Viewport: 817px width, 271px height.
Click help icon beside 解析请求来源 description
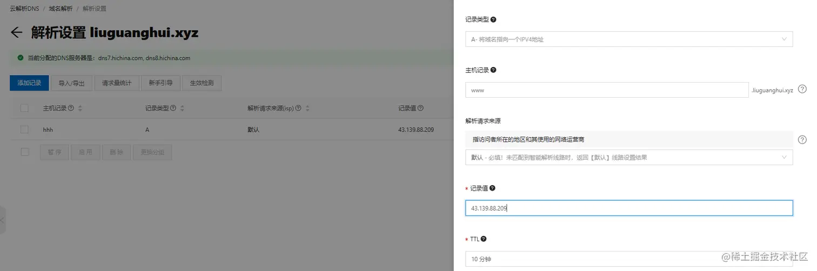click(802, 139)
